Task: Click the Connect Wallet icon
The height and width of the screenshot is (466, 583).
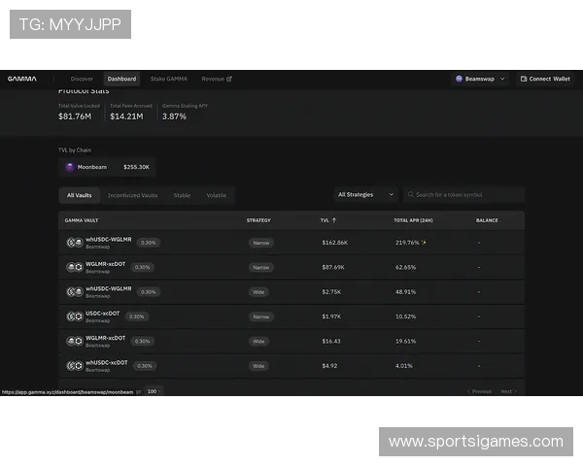Action: click(523, 79)
